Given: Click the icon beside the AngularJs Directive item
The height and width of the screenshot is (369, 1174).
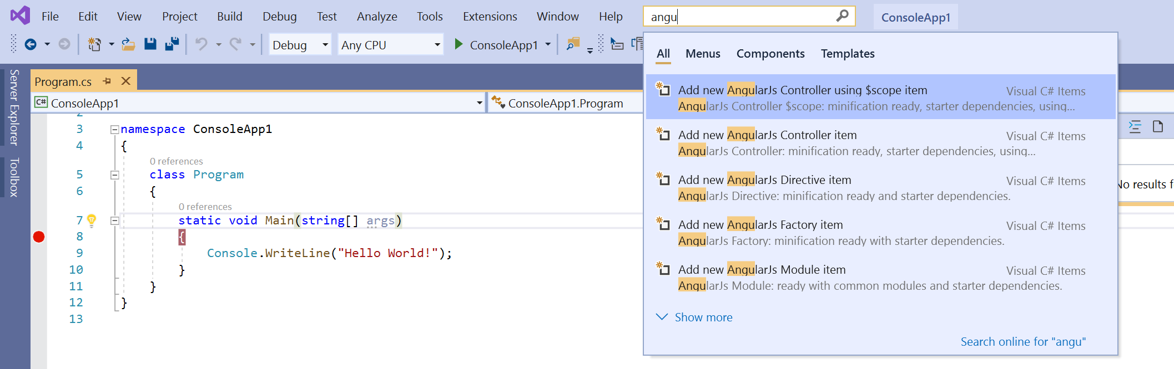Looking at the screenshot, I should (x=663, y=179).
